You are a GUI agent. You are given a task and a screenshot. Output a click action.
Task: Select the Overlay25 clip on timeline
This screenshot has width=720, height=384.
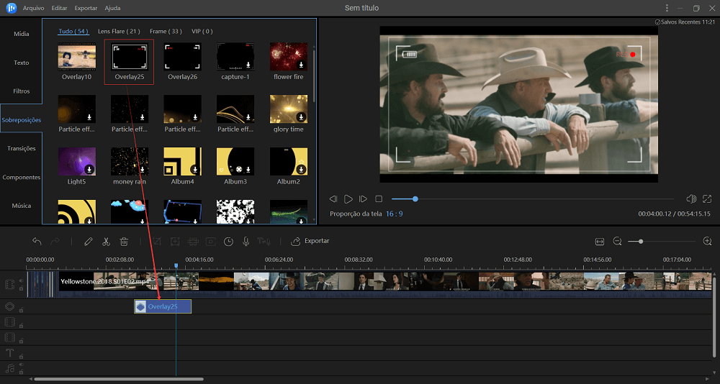point(163,306)
